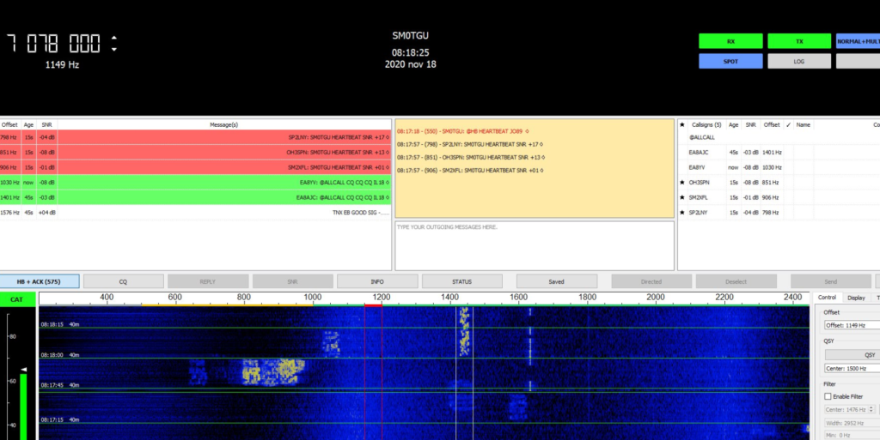Toggle the star on SM2XFL callsign

(x=681, y=197)
